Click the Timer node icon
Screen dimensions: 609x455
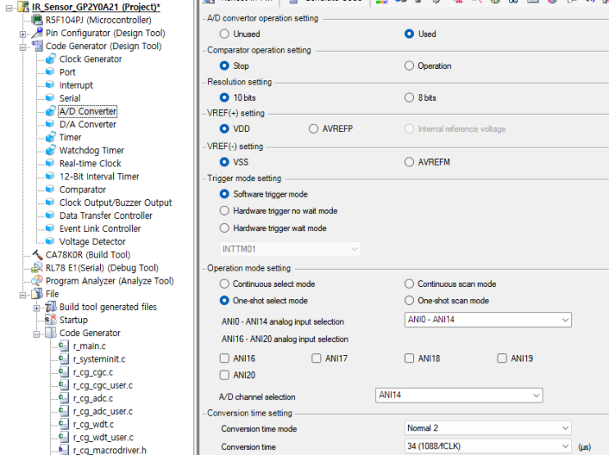tap(51, 137)
